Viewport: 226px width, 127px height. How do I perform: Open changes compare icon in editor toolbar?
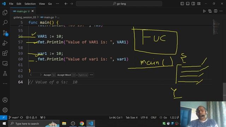point(210,11)
